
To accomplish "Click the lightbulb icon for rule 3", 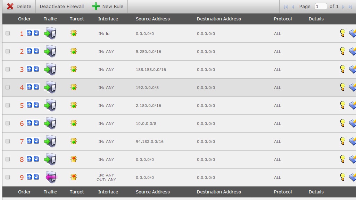I will 342,69.
